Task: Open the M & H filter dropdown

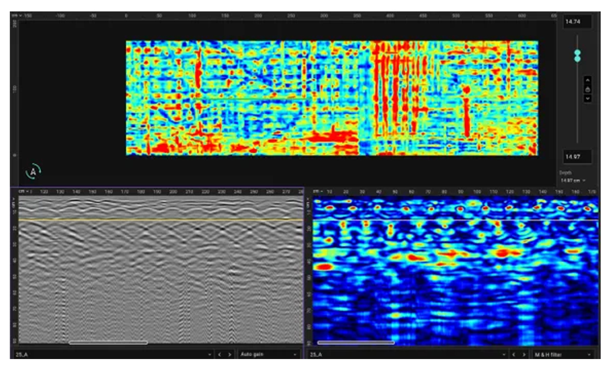Action: click(564, 355)
